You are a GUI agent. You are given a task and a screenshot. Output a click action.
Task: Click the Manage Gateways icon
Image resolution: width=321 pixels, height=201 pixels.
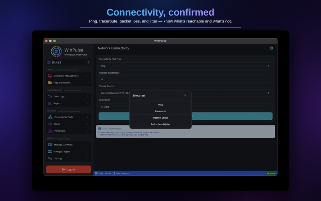pos(50,145)
